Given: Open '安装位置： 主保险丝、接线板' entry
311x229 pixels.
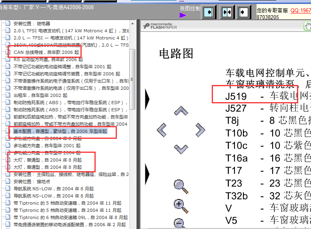Looking at the screenshot, I should [x=71, y=174].
